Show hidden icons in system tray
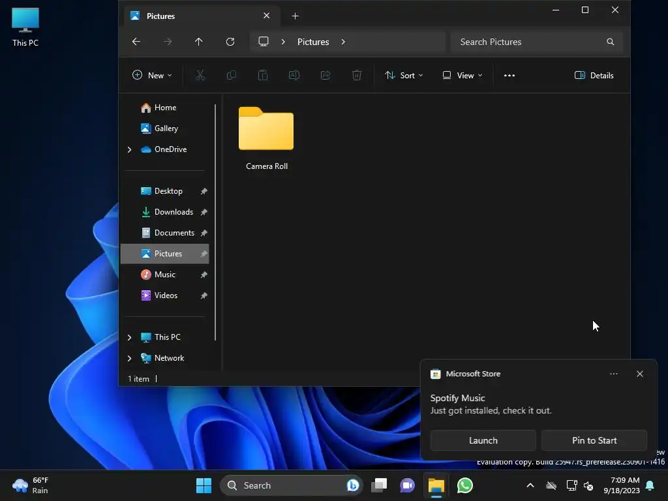The height and width of the screenshot is (501, 668). (530, 485)
